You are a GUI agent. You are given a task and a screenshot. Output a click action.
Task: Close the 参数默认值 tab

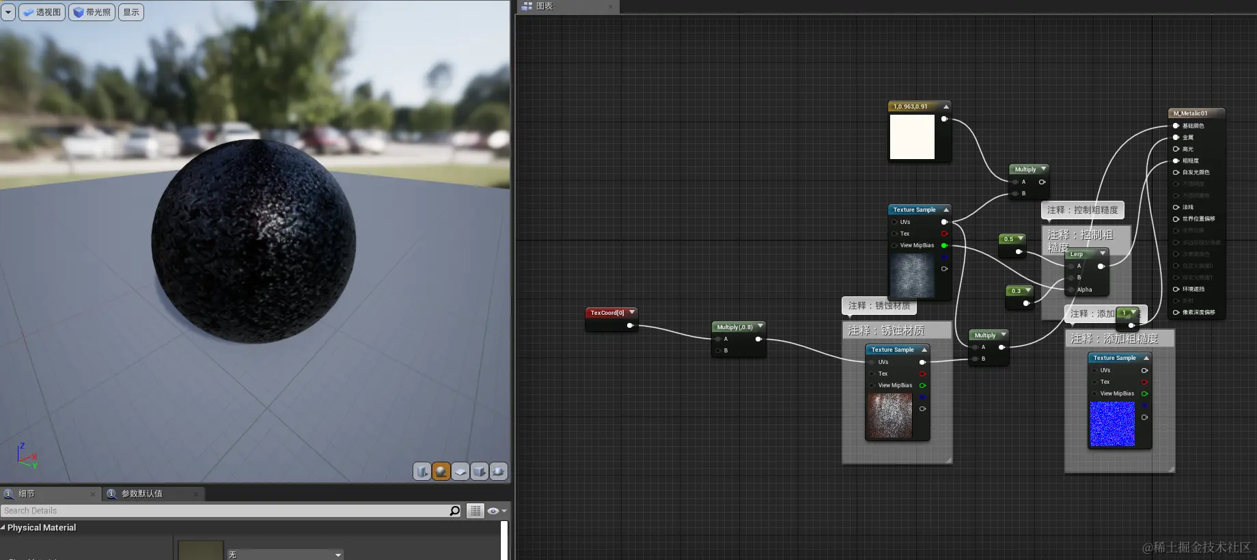pos(196,494)
